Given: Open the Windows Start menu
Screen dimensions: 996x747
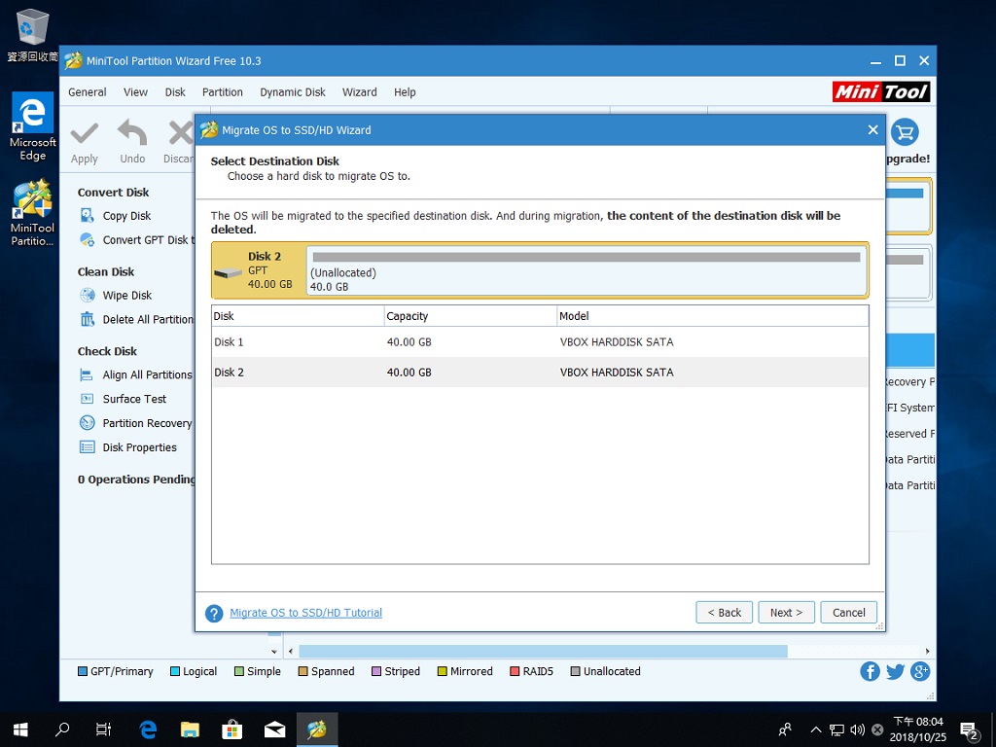Looking at the screenshot, I should (x=20, y=729).
